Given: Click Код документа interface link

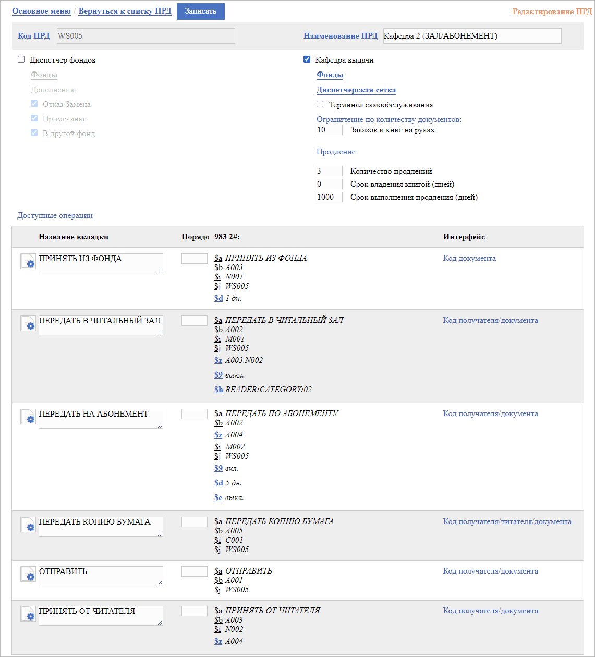Looking at the screenshot, I should 469,258.
